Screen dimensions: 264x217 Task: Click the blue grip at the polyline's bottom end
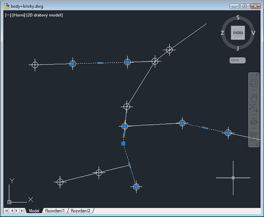tap(137, 186)
